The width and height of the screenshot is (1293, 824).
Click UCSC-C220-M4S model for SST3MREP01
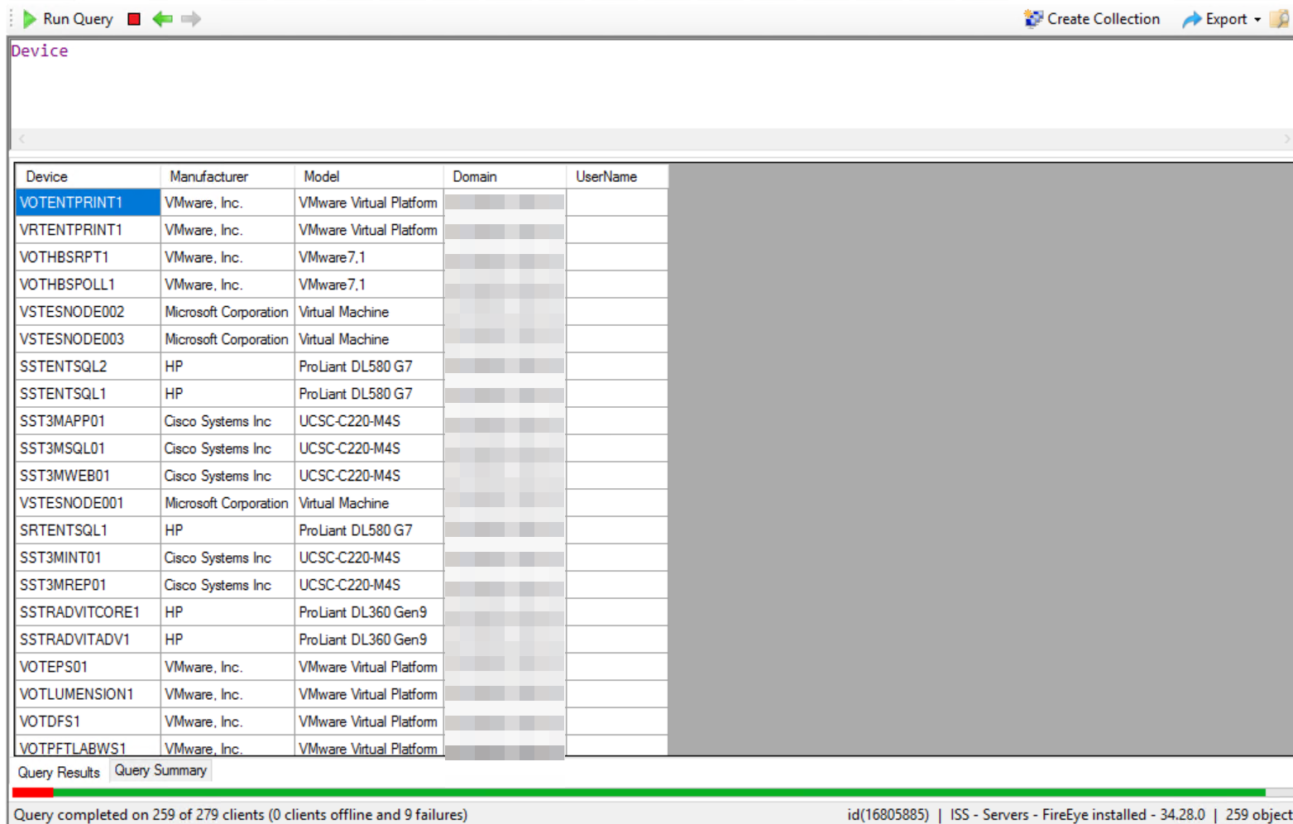pos(369,585)
